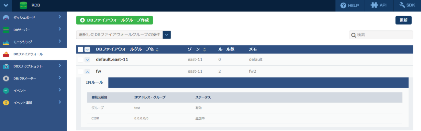Click the DBスナップショット camera icon

point(6,66)
